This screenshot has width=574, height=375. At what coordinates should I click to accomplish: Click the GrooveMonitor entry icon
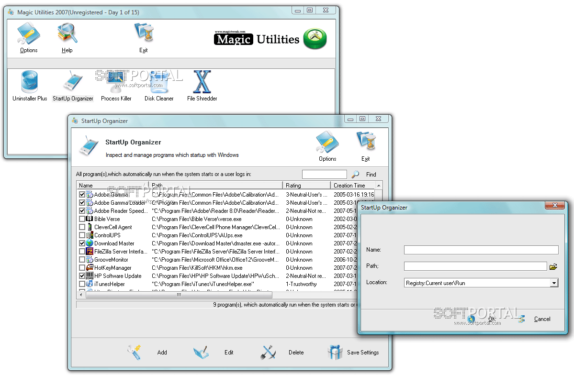point(90,259)
